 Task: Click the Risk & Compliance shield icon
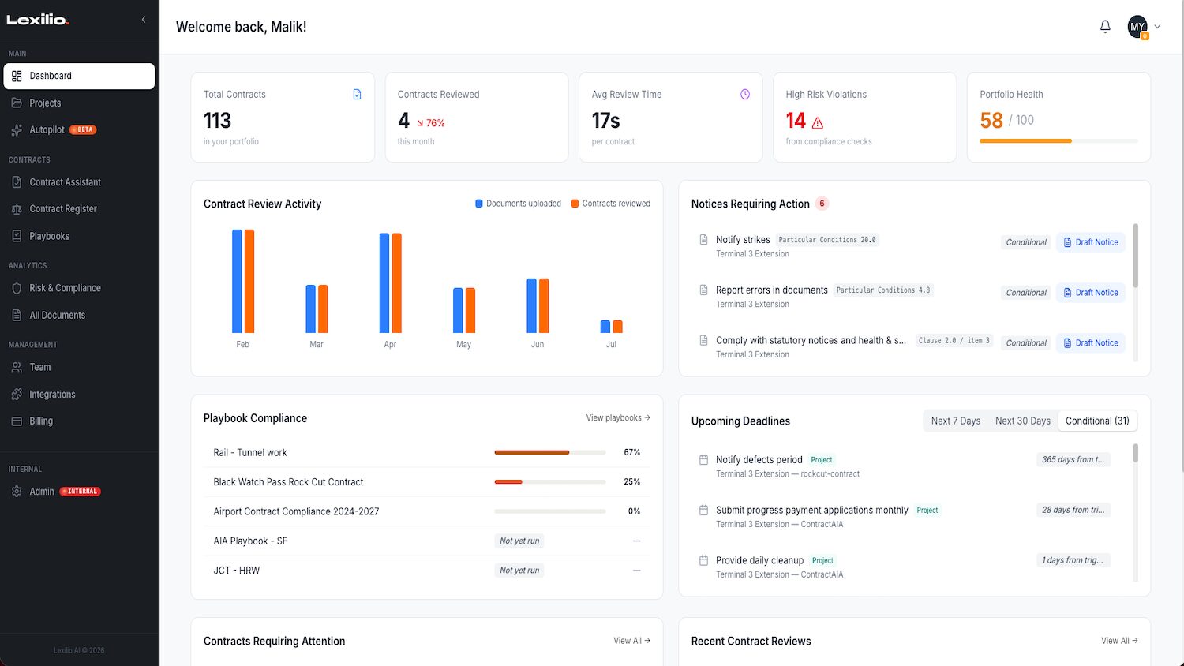17,288
